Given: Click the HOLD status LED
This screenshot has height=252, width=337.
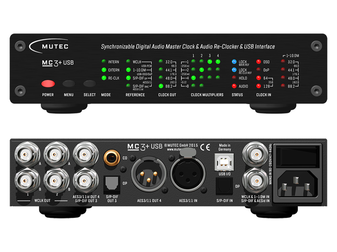Looking at the screenshot, I should point(234,78).
